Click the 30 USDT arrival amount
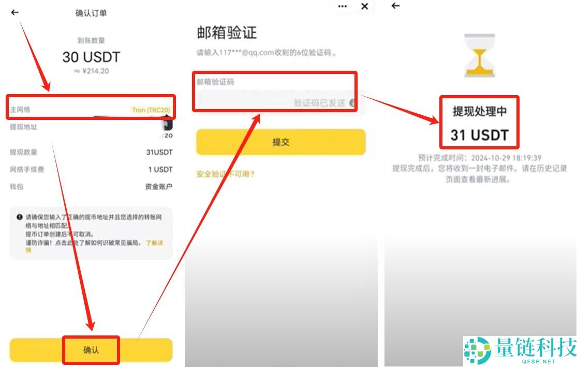Screen dimensions: 577x367 [x=90, y=57]
